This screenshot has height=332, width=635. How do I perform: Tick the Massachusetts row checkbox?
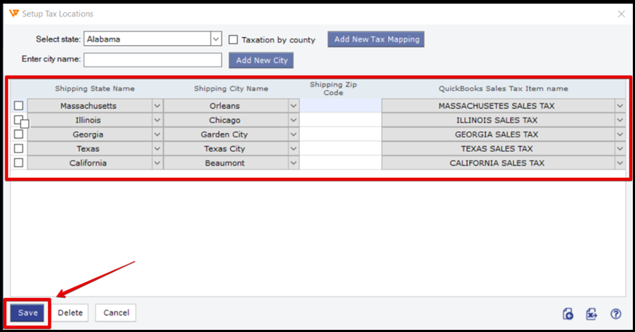tap(19, 105)
